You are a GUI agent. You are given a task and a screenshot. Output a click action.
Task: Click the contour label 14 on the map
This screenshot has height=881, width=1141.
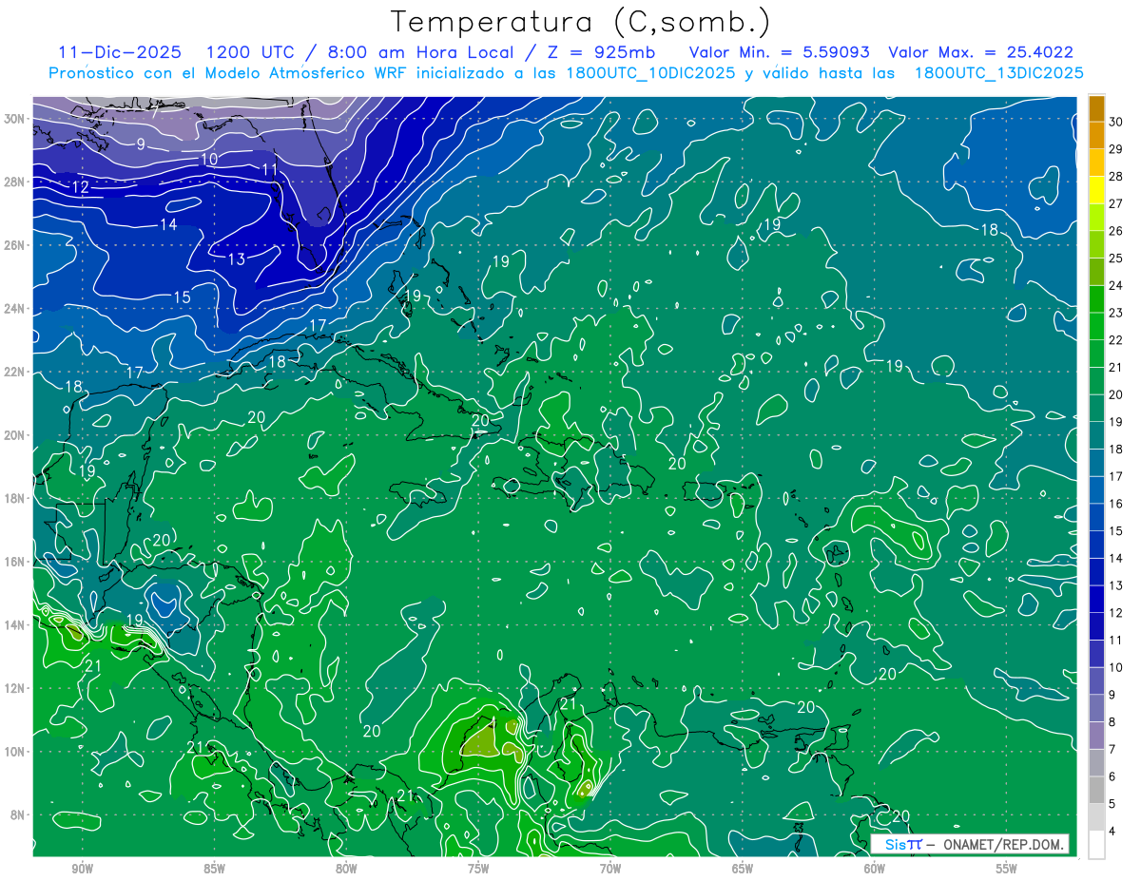tap(168, 225)
